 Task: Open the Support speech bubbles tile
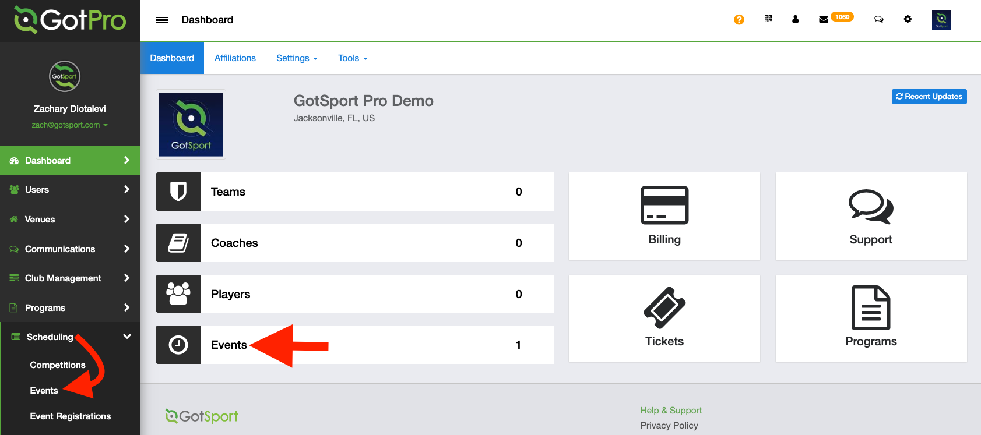coord(871,215)
